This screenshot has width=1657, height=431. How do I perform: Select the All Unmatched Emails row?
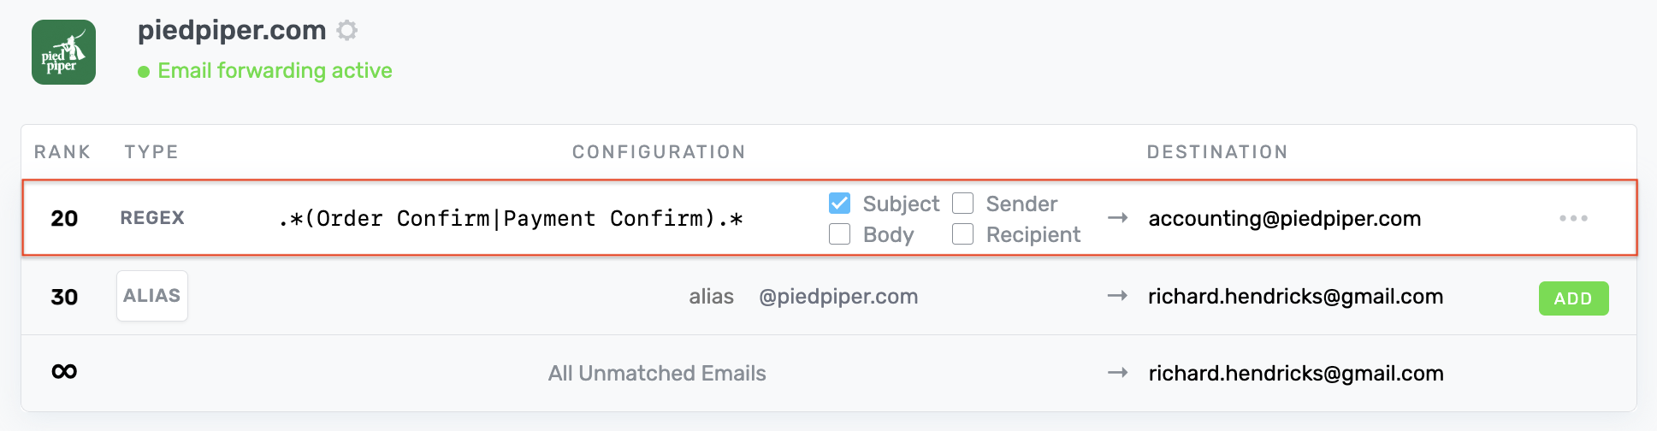click(x=657, y=374)
